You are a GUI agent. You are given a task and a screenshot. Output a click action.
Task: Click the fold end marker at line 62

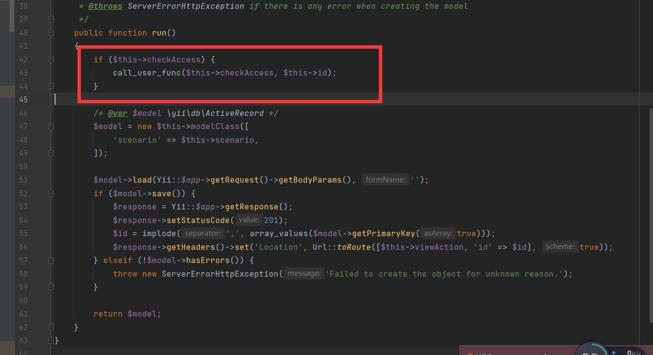[x=51, y=327]
